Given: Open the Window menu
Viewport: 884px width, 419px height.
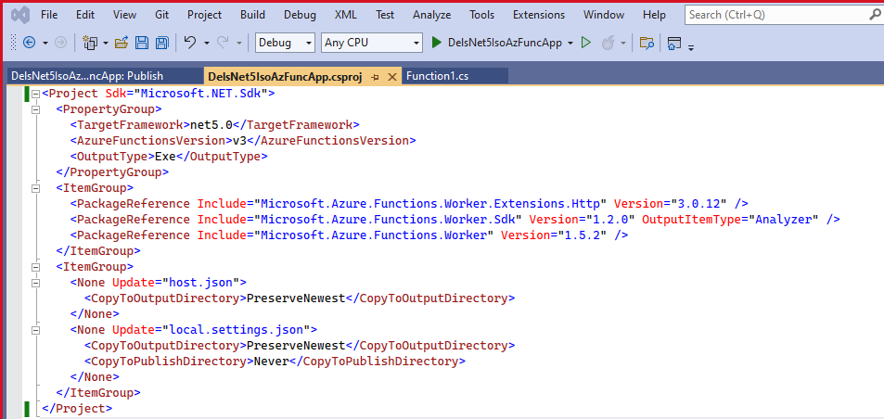Looking at the screenshot, I should point(604,15).
